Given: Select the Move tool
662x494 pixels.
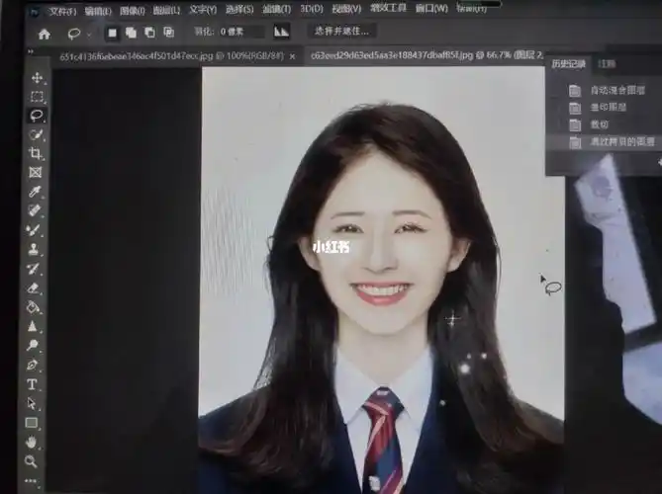Looking at the screenshot, I should point(38,78).
